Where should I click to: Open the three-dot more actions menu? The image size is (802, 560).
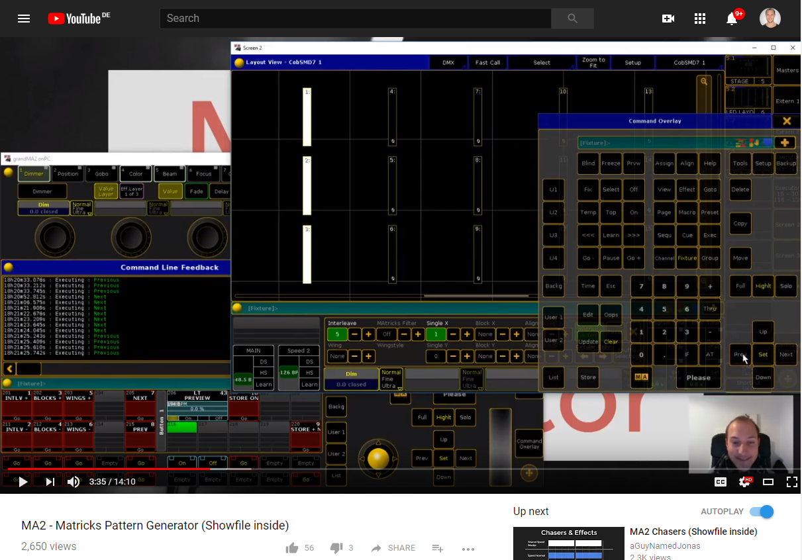468,549
